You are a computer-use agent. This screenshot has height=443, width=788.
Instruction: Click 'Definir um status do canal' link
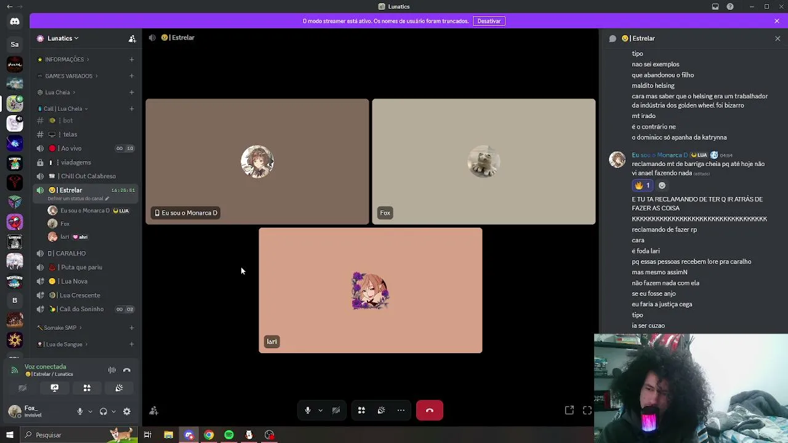coord(78,199)
